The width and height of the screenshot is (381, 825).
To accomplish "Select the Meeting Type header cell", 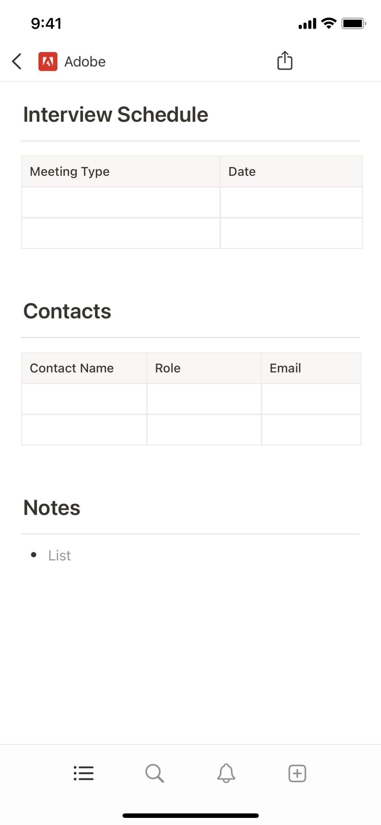I will pyautogui.click(x=121, y=172).
